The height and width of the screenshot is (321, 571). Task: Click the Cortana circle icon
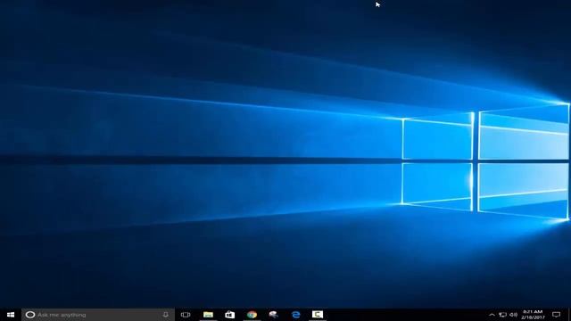(30, 315)
